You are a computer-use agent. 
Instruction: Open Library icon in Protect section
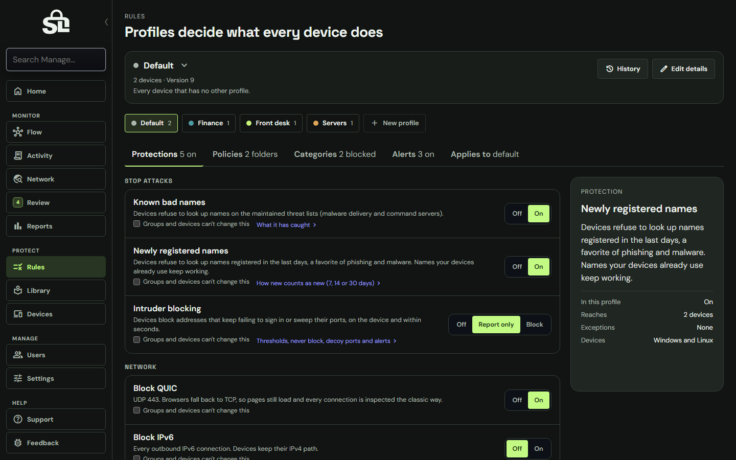[18, 290]
